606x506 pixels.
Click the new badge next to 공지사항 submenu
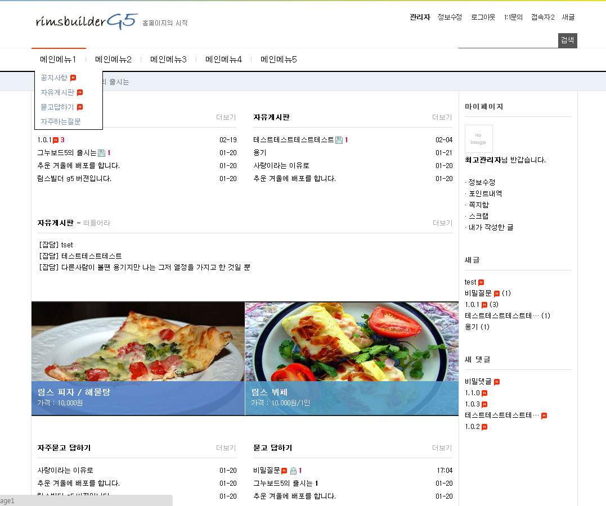[x=73, y=78]
